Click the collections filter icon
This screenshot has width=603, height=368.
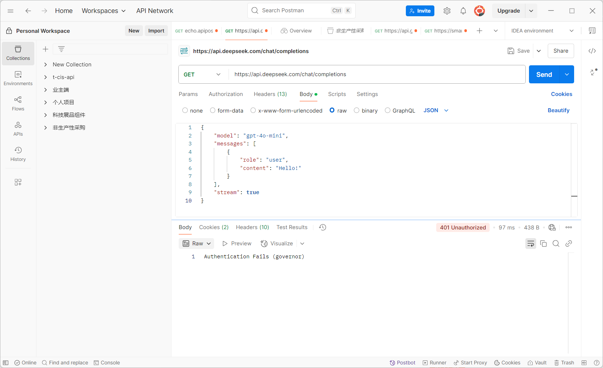tap(61, 49)
